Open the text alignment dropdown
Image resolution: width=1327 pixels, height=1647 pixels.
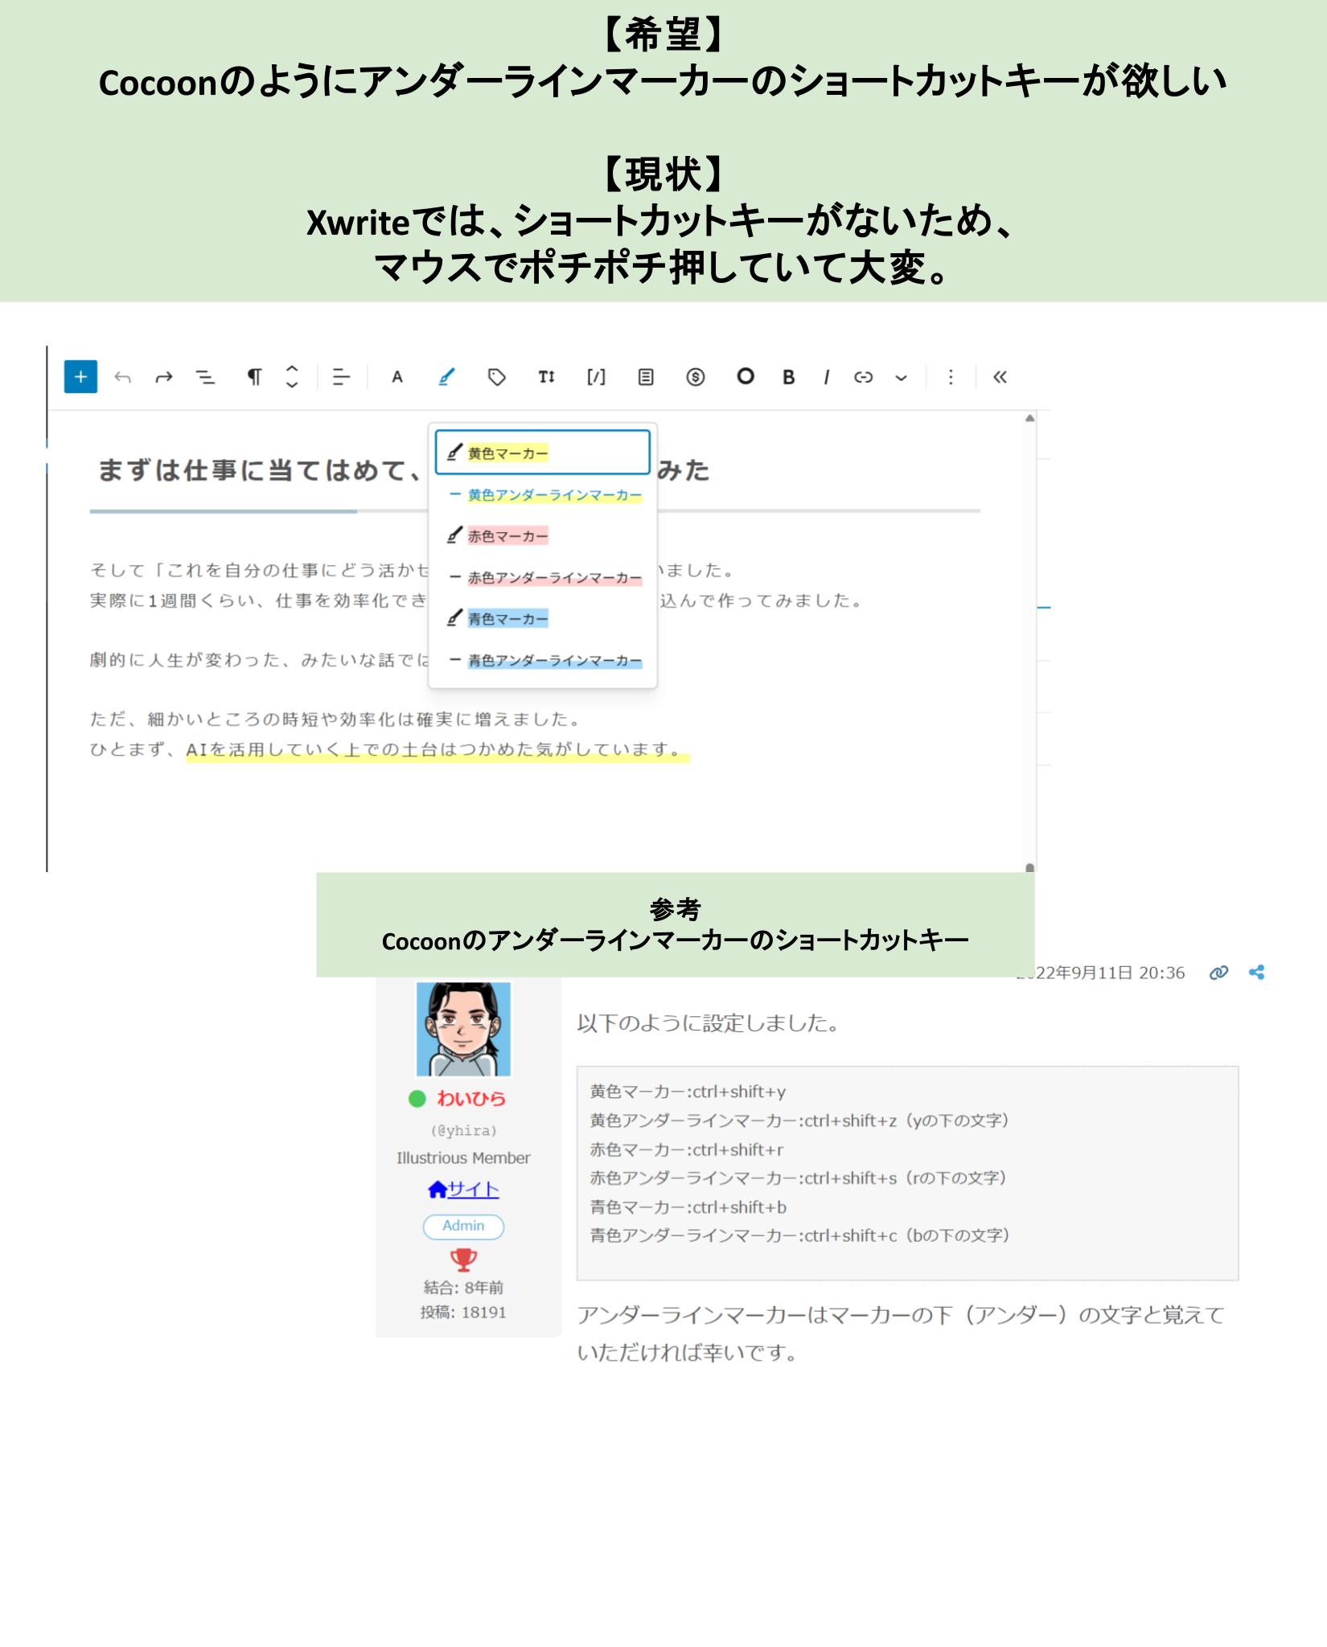pyautogui.click(x=341, y=377)
